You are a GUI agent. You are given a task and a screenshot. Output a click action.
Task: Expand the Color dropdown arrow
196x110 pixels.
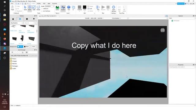click(x=85, y=12)
